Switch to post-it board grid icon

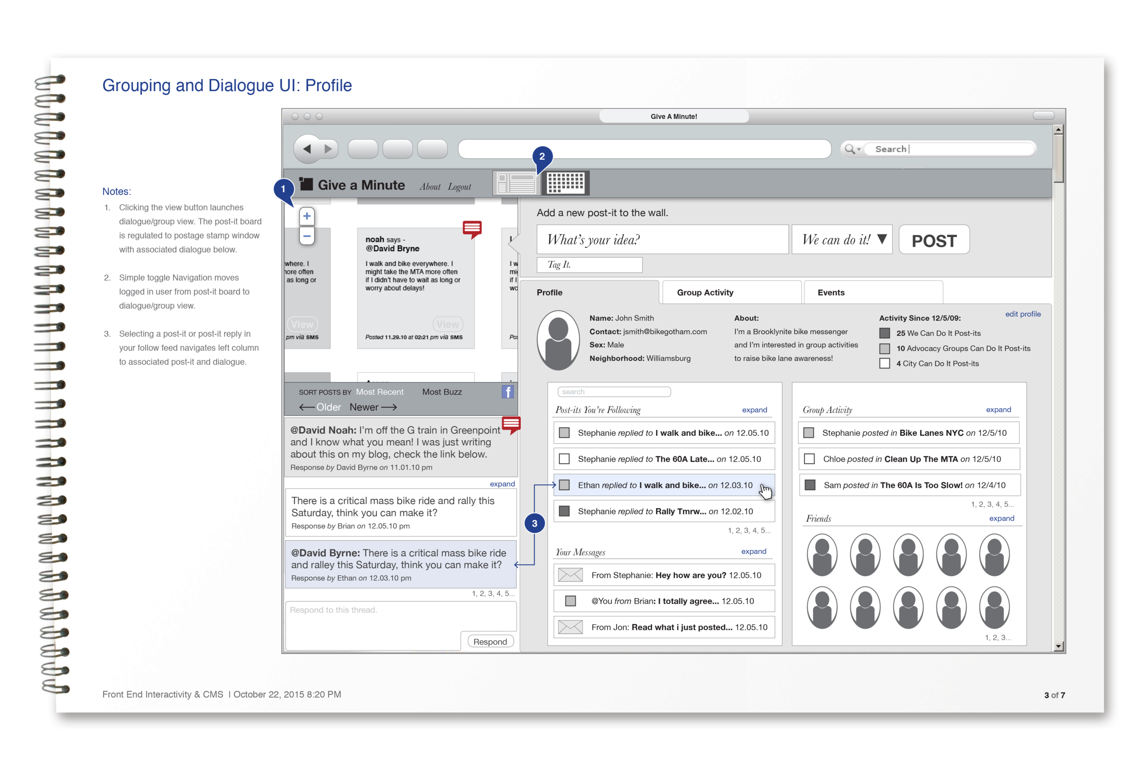[566, 183]
